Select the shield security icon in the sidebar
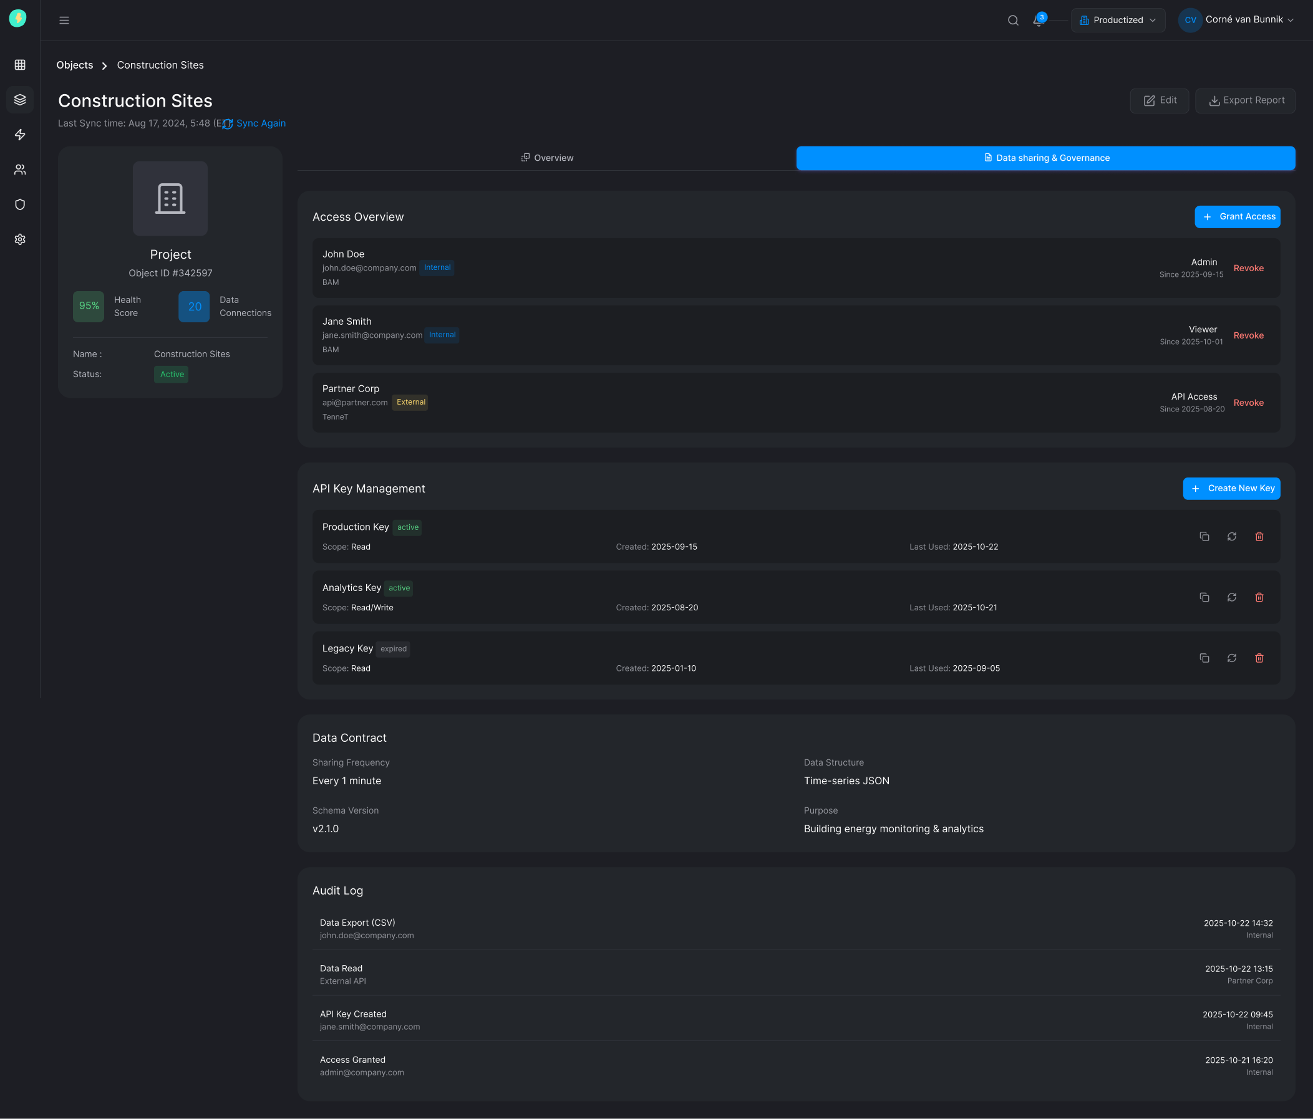The height and width of the screenshot is (1119, 1313). point(19,204)
